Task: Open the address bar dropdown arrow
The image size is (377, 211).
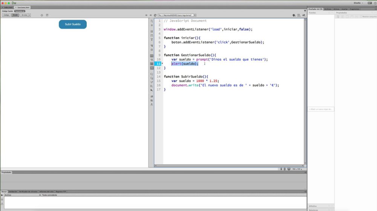Action: (x=195, y=15)
